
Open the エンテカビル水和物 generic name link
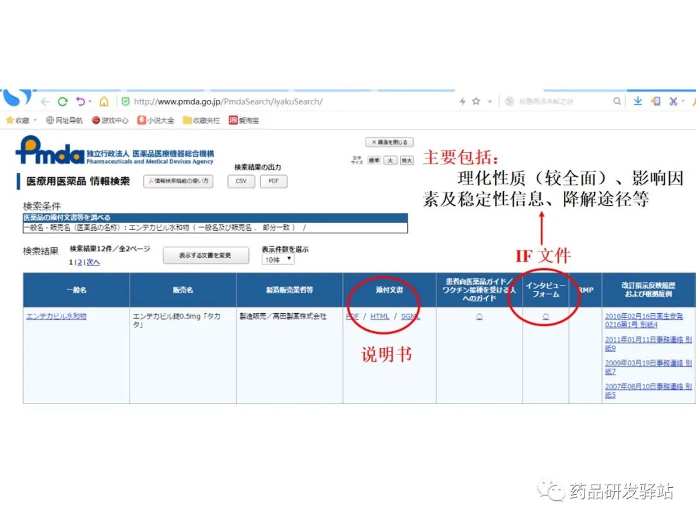56,316
